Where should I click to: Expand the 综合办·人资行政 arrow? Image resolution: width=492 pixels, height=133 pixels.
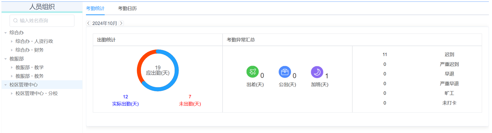click(12, 41)
